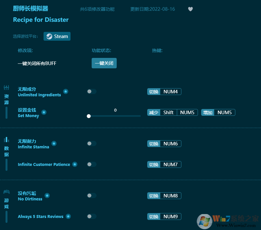Click the star beside Infinite Customer Patience

tap(75, 164)
